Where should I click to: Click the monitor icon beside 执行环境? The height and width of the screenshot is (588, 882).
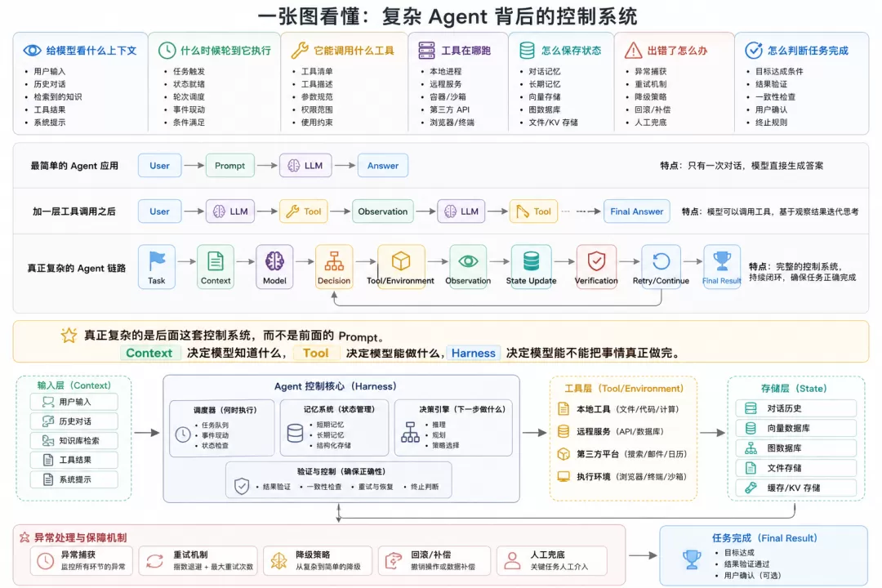point(563,477)
